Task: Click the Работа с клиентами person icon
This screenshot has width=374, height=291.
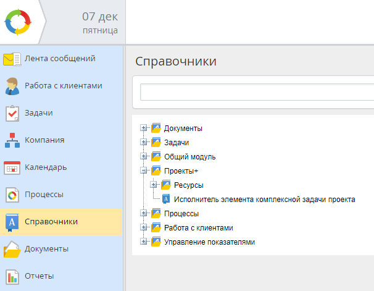Action: point(12,86)
